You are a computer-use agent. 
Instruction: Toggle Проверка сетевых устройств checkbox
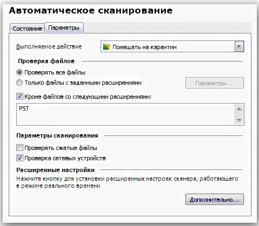[20, 158]
